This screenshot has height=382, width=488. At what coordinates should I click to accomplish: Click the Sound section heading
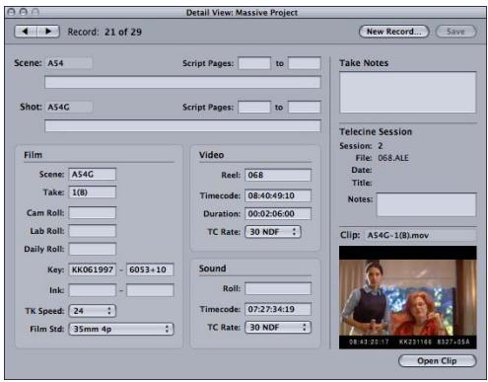pyautogui.click(x=212, y=268)
